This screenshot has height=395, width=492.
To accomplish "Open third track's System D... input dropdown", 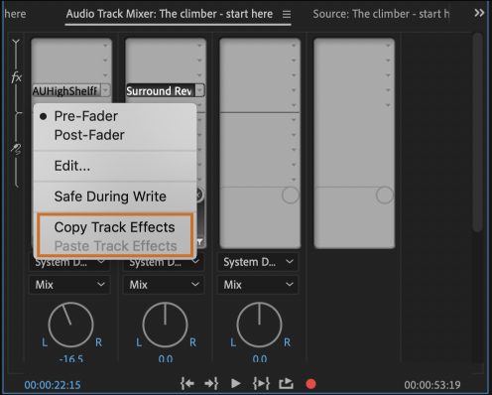I will tap(258, 262).
